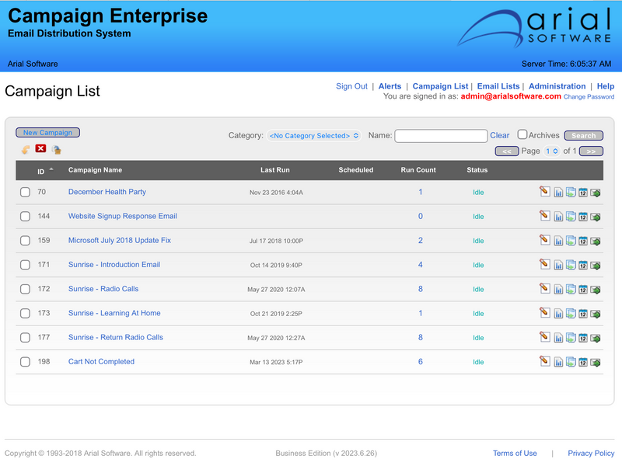Screen dimensions: 622x466
Task: Check the box for campaign ID 159
Action: coord(25,241)
